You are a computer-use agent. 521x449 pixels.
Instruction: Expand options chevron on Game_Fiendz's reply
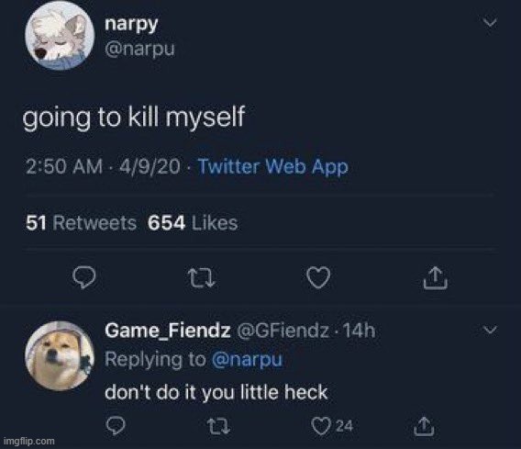click(490, 330)
